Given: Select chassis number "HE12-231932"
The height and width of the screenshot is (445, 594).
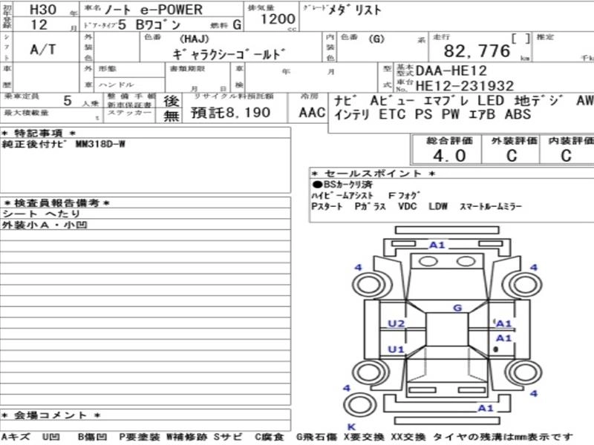Looking at the screenshot, I should (x=465, y=86).
